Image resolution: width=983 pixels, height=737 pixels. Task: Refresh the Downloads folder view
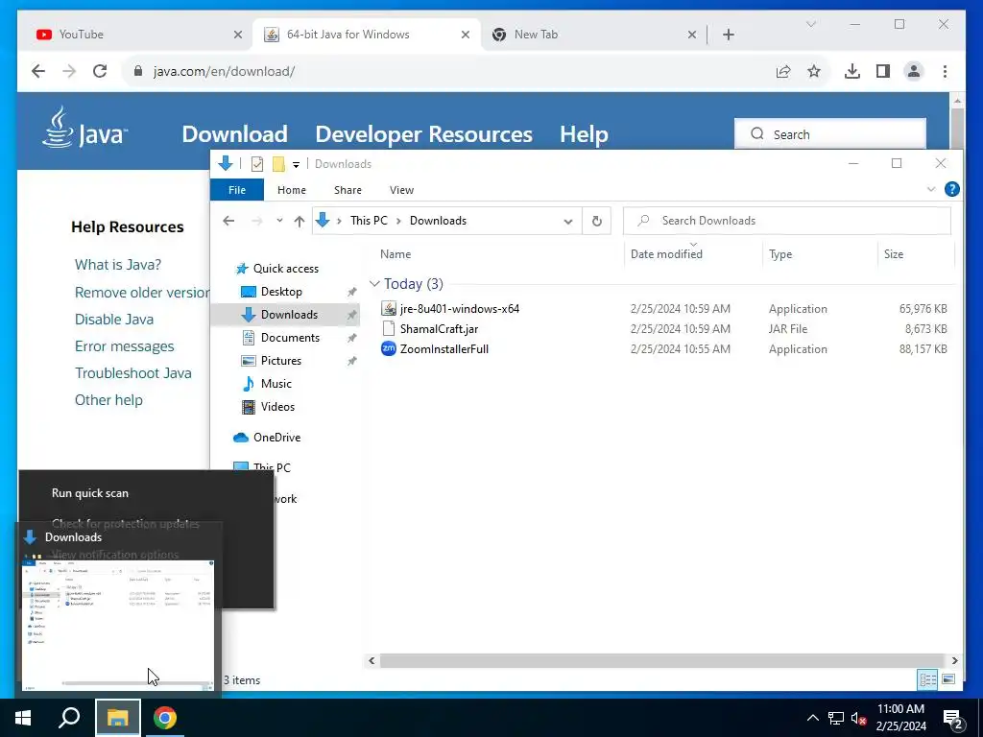point(596,221)
